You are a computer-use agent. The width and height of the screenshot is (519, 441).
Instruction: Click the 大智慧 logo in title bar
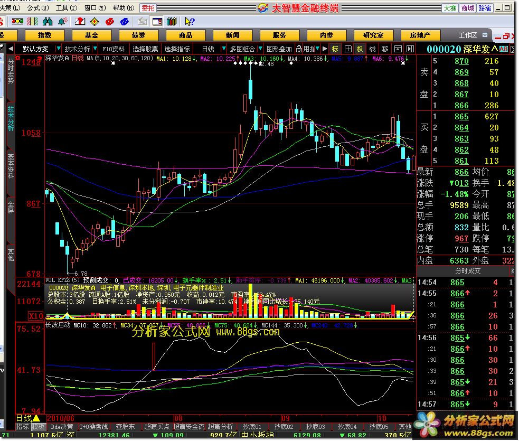(263, 8)
